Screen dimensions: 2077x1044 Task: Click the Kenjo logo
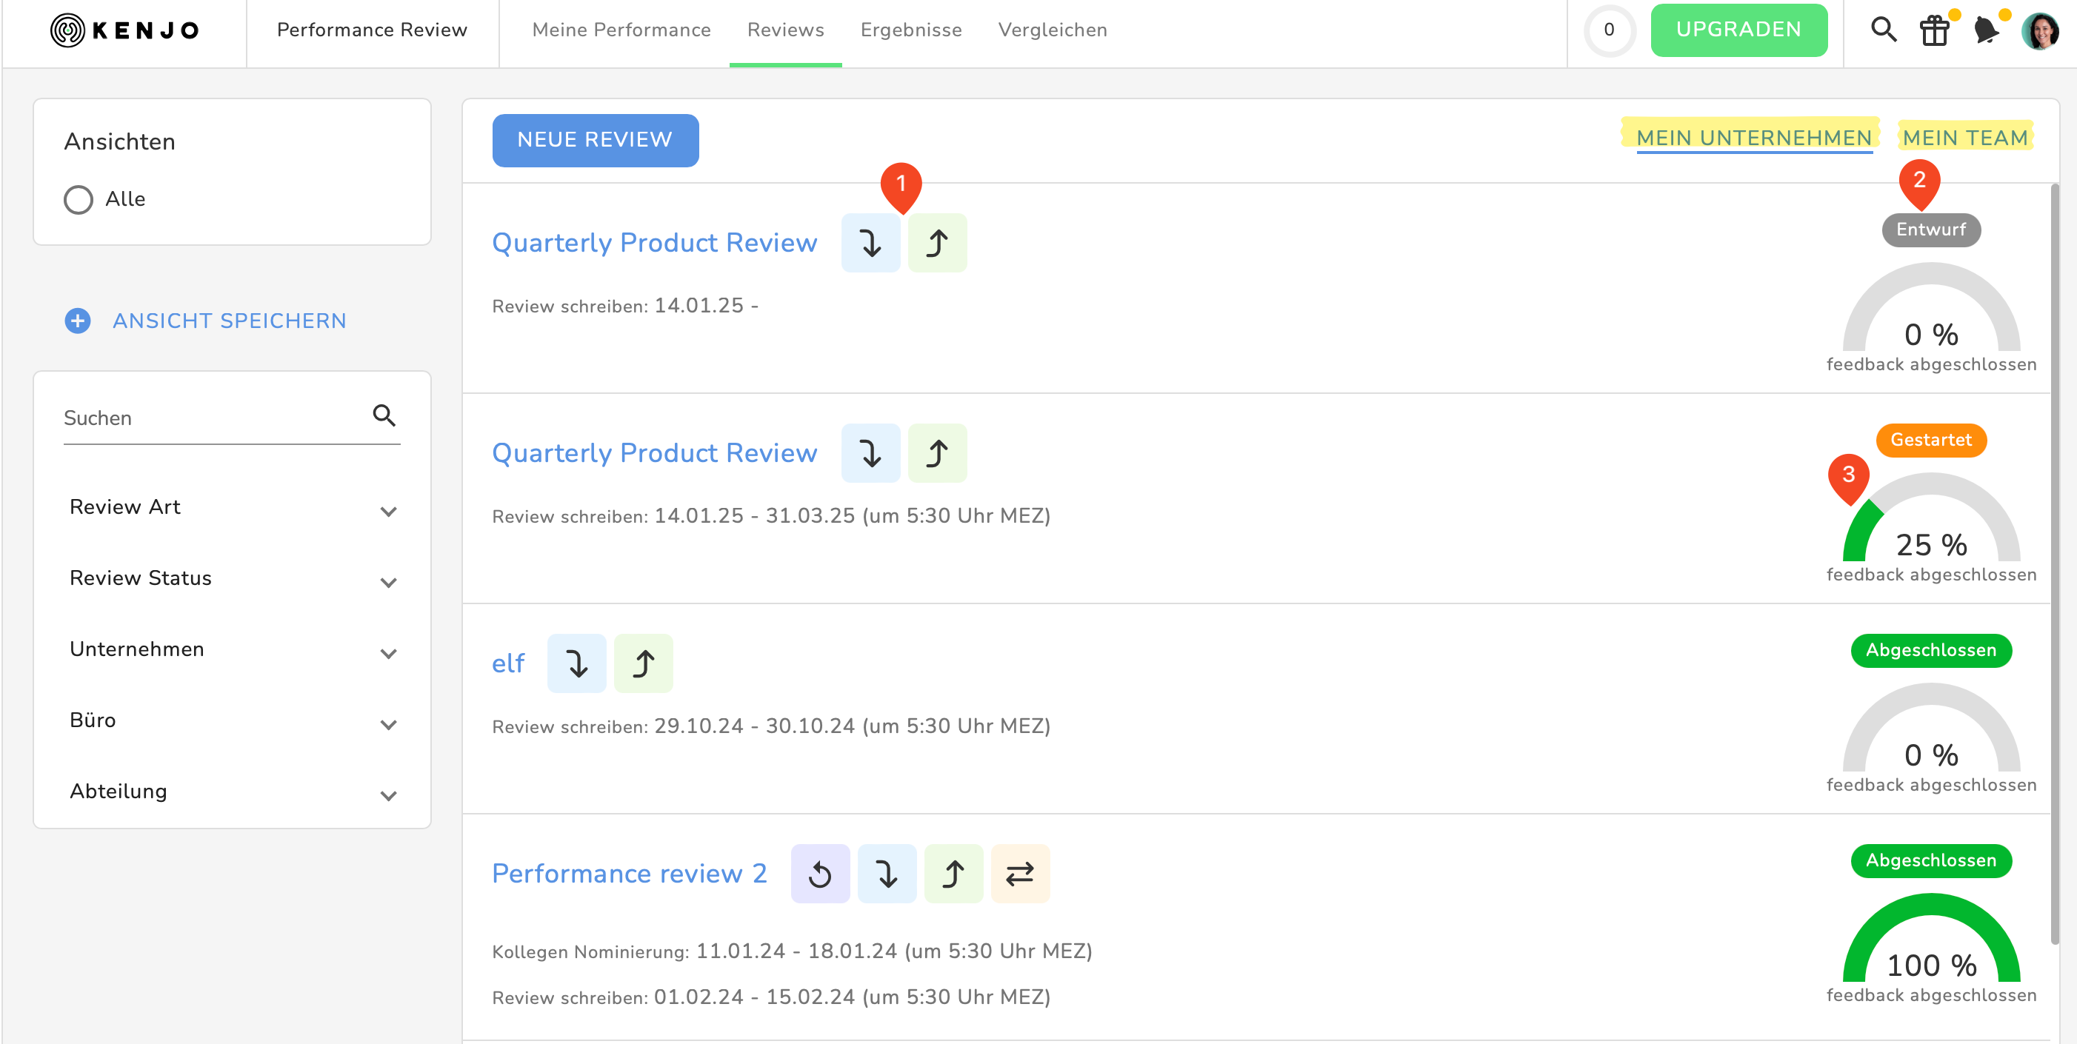125,30
